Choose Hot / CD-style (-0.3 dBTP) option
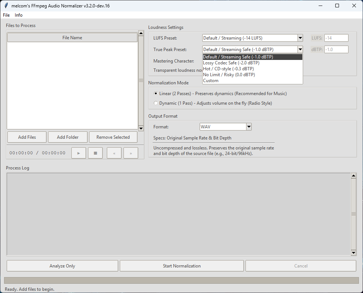This screenshot has width=363, height=293. click(x=252, y=69)
